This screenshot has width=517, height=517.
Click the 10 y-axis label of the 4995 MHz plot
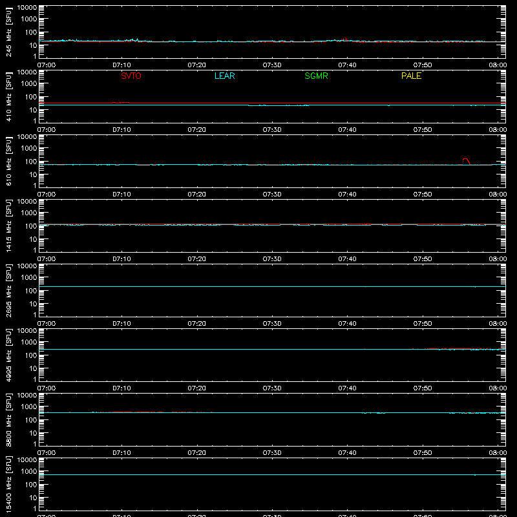click(x=33, y=368)
